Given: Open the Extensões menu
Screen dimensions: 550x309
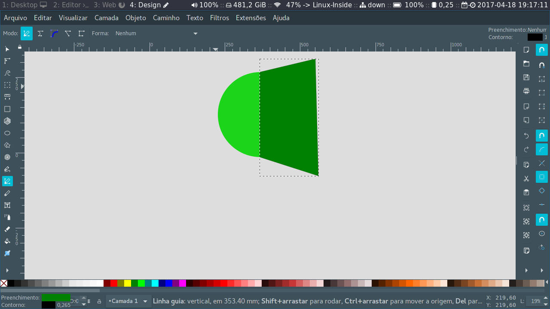Looking at the screenshot, I should tap(251, 18).
